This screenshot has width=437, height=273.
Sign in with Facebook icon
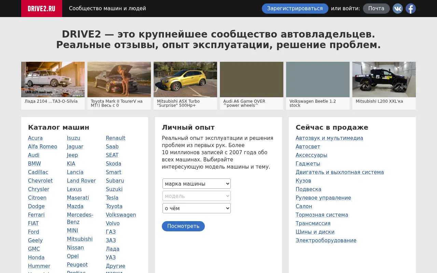tap(411, 9)
